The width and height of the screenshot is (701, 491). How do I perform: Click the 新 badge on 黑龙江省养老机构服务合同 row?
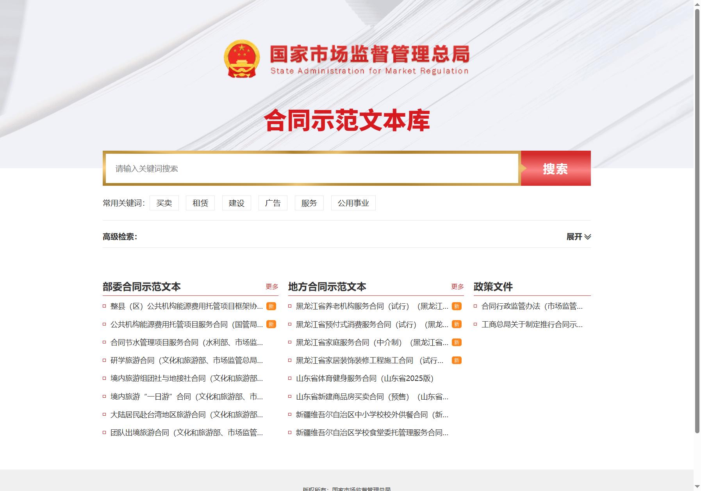[457, 306]
